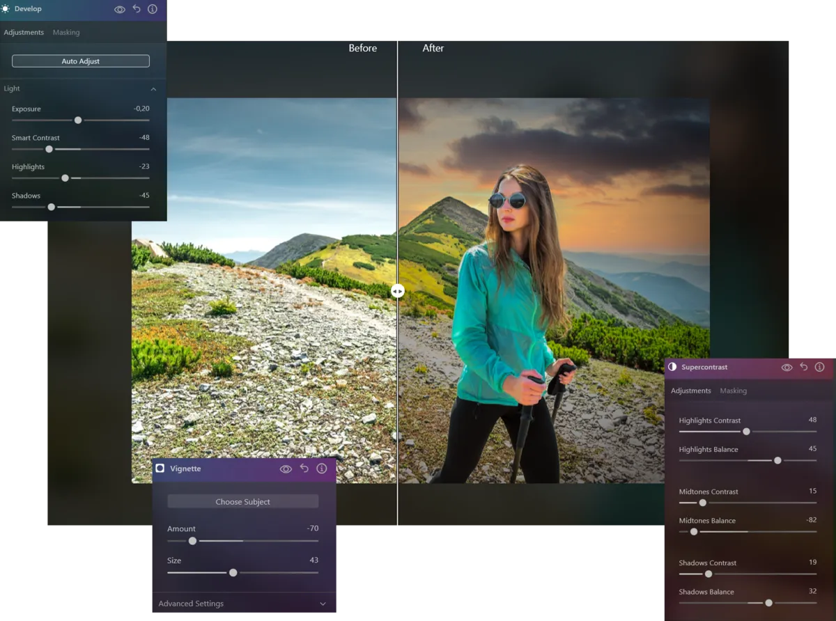This screenshot has width=836, height=621.
Task: Toggle Develop visibility with the eye icon
Action: 120,9
